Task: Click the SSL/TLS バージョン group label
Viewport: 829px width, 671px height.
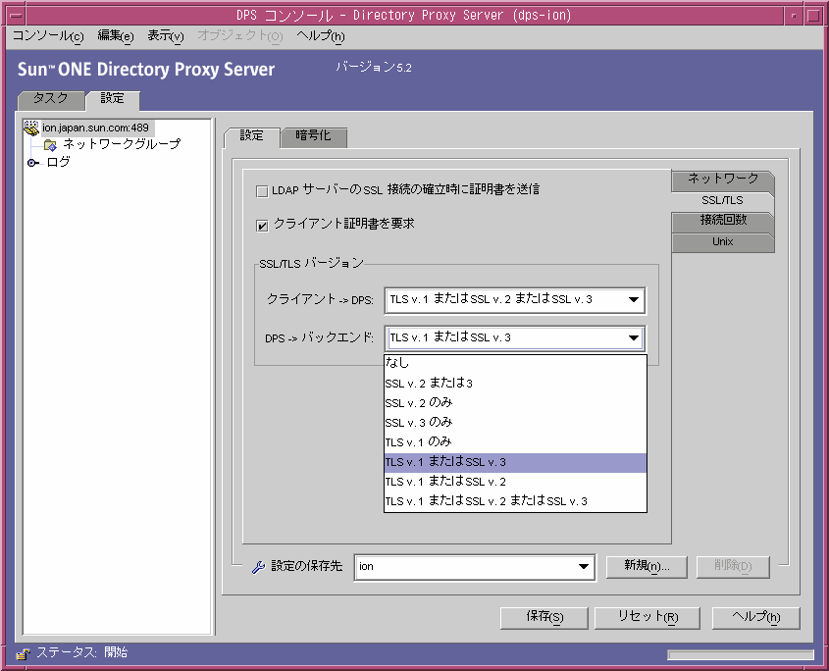Action: (311, 264)
